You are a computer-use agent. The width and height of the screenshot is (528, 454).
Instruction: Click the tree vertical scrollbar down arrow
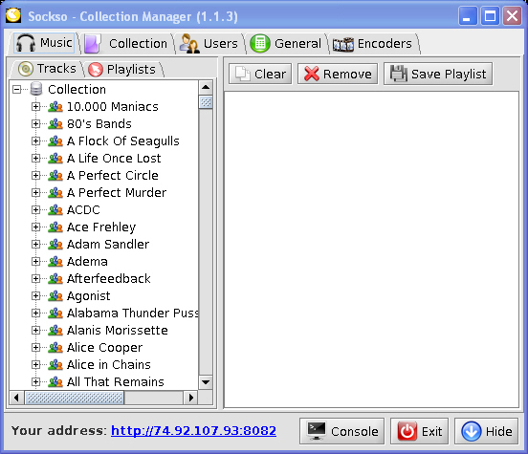point(206,382)
